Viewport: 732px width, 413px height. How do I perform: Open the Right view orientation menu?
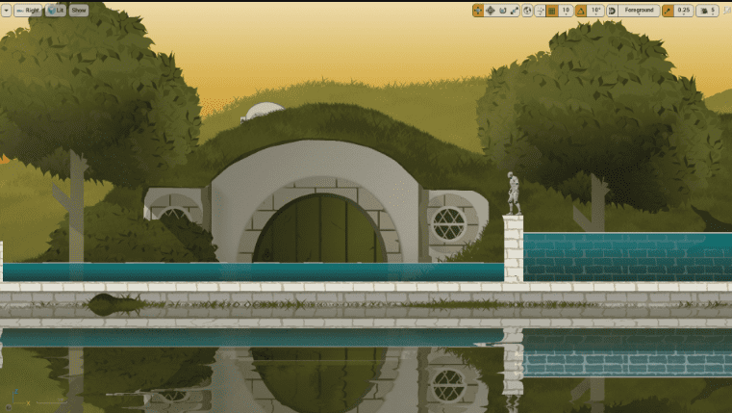click(28, 11)
